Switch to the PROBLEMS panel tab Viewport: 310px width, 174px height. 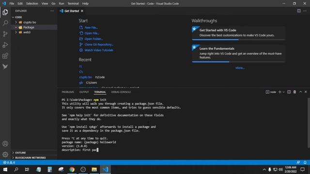pyautogui.click(x=68, y=92)
